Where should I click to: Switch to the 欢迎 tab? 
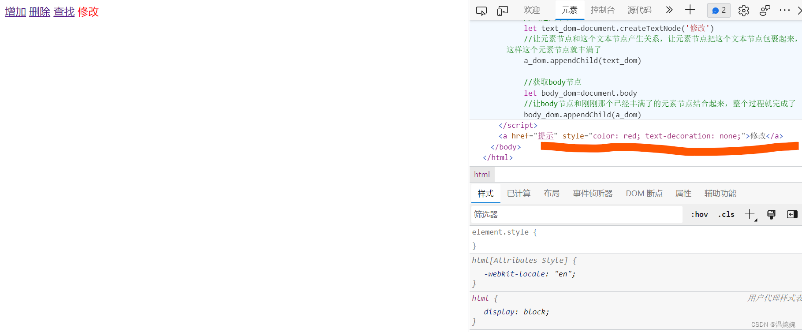(x=532, y=10)
